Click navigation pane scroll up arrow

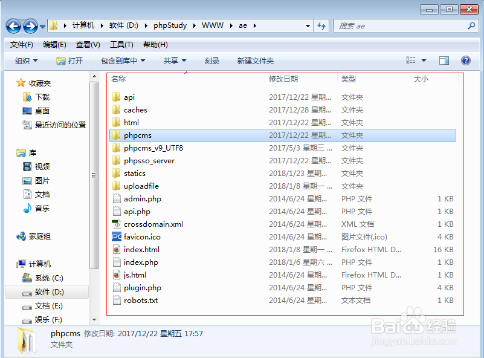[x=94, y=76]
